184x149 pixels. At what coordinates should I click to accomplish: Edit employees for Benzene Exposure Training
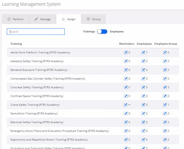(143, 70)
